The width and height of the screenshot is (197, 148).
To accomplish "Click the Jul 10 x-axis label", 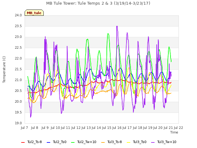I will [x=55, y=128].
